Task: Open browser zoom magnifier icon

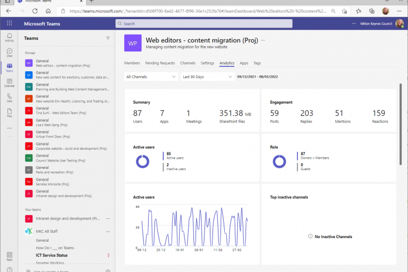Action: pos(333,11)
